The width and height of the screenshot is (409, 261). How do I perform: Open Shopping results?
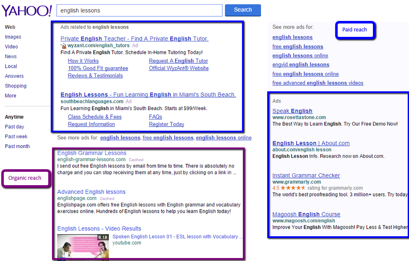pos(16,86)
